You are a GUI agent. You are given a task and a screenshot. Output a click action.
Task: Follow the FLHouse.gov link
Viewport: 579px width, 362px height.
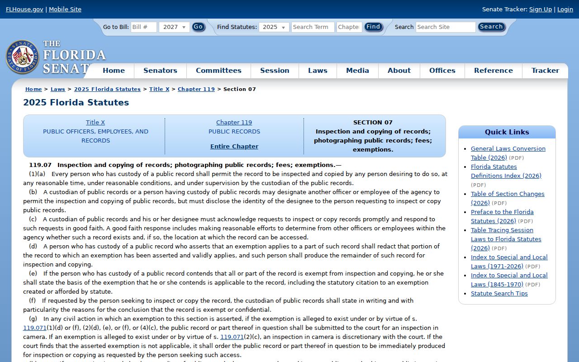pyautogui.click(x=24, y=10)
